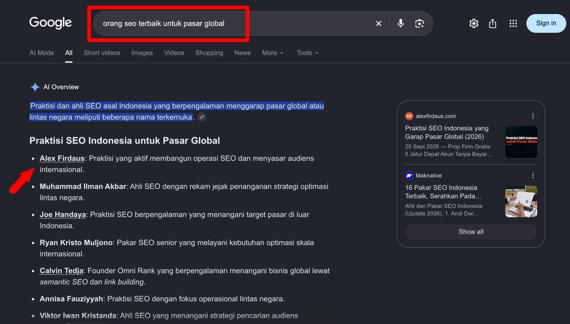Click the alexfirdaus.com favicon
Image resolution: width=570 pixels, height=324 pixels.
409,116
